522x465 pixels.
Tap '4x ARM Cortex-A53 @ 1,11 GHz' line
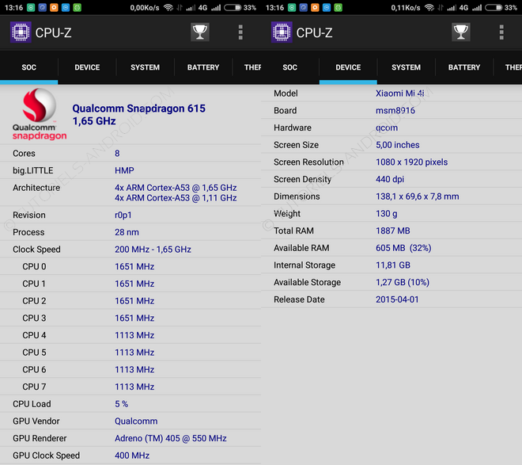point(176,198)
